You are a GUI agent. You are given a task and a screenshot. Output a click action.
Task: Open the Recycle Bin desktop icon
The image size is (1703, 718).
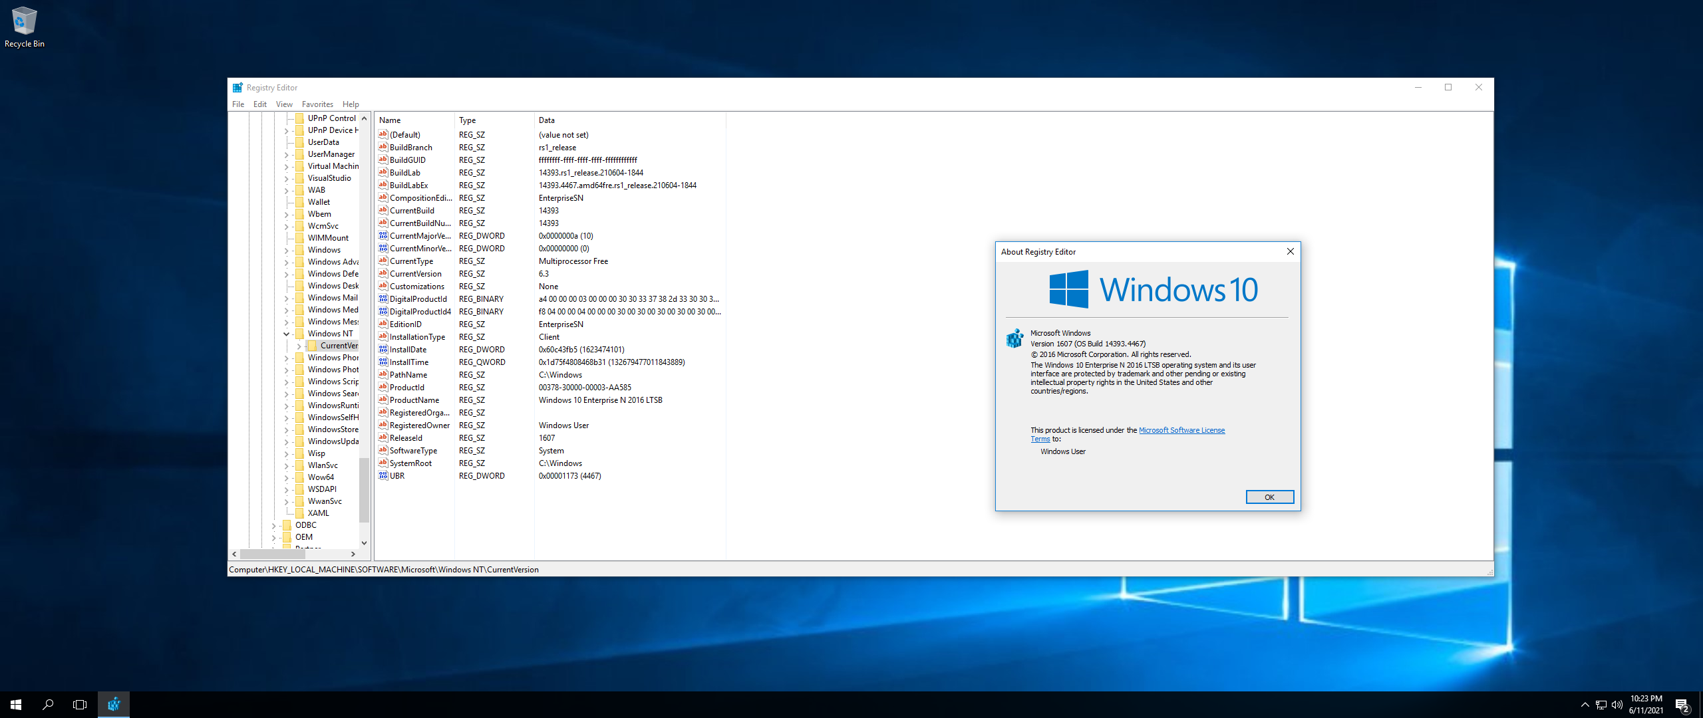point(25,27)
